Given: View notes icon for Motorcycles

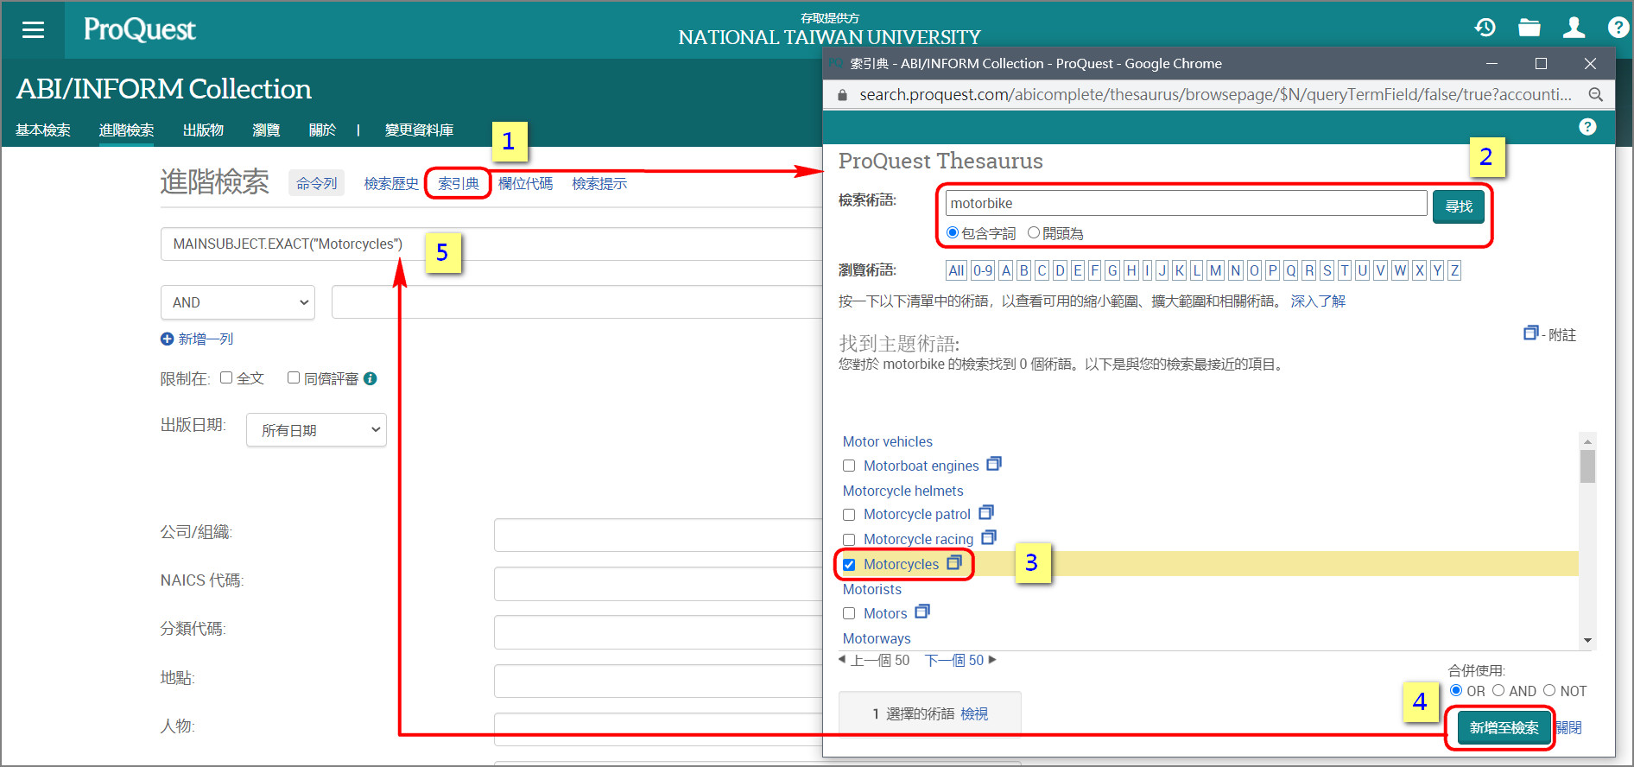Looking at the screenshot, I should [954, 562].
